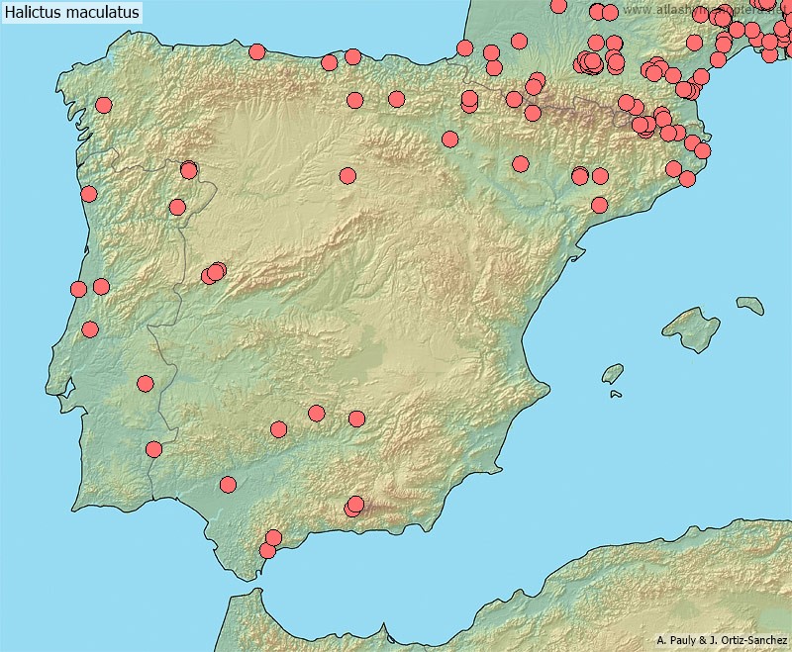
Task: Click the marker in eastern Alentejo, Portugal
Action: [146, 383]
